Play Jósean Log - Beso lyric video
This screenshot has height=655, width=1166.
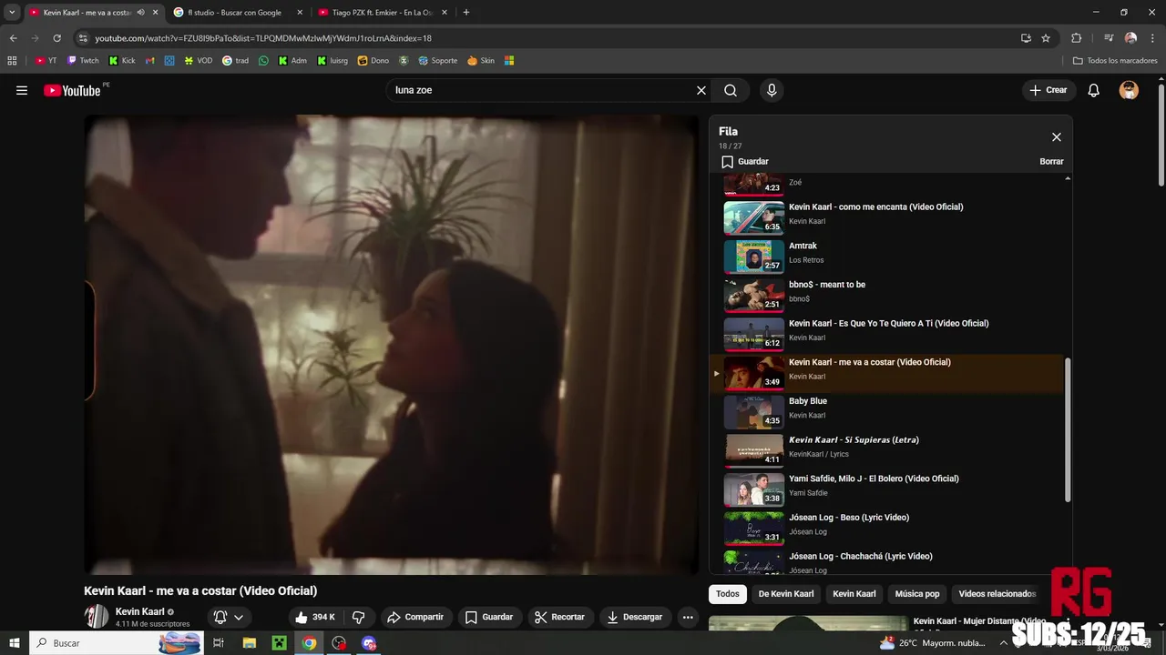click(885, 528)
